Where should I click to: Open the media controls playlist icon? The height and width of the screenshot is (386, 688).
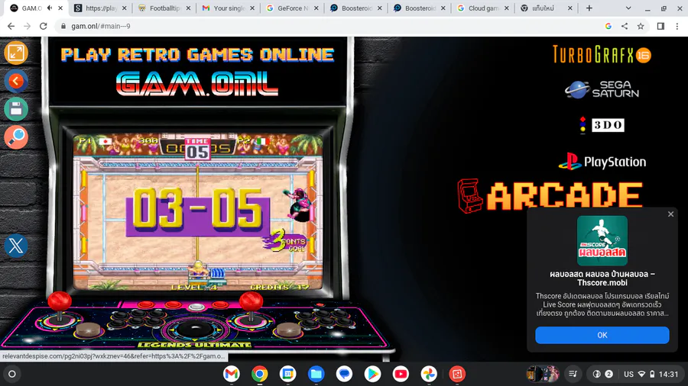pos(573,375)
